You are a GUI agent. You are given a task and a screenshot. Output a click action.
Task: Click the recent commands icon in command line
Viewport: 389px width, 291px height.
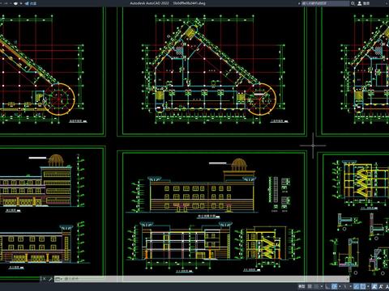[58, 279]
